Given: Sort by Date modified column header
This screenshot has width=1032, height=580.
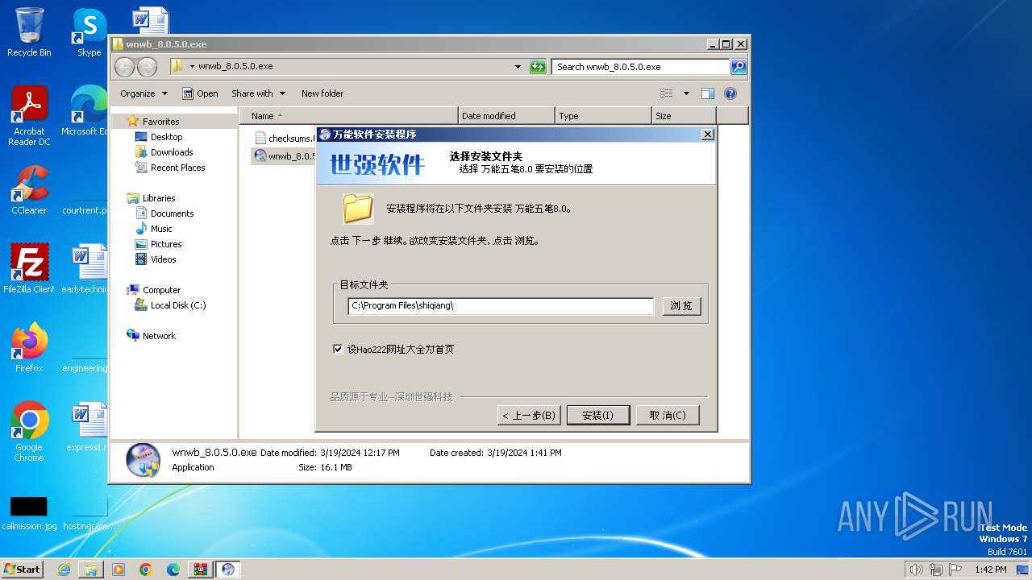Looking at the screenshot, I should (x=506, y=116).
